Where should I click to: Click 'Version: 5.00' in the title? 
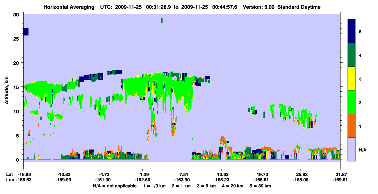click(x=259, y=7)
